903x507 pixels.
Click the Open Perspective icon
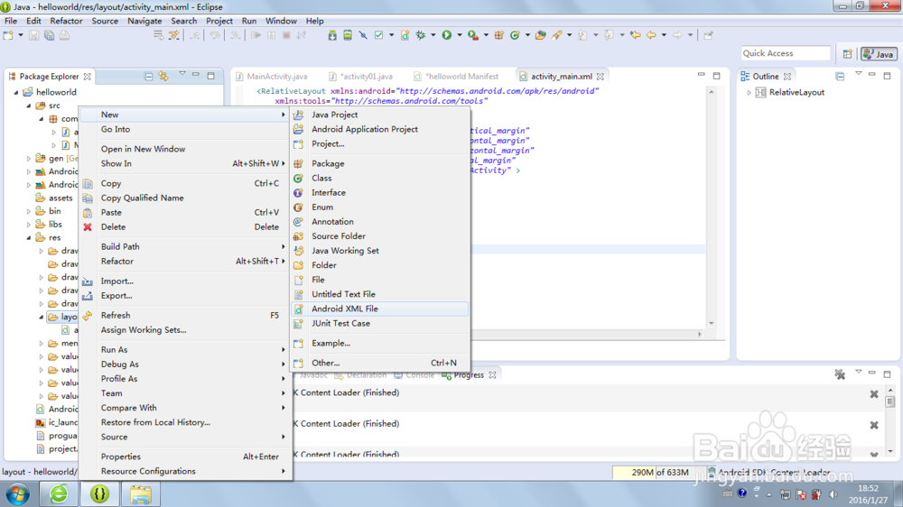click(x=847, y=54)
